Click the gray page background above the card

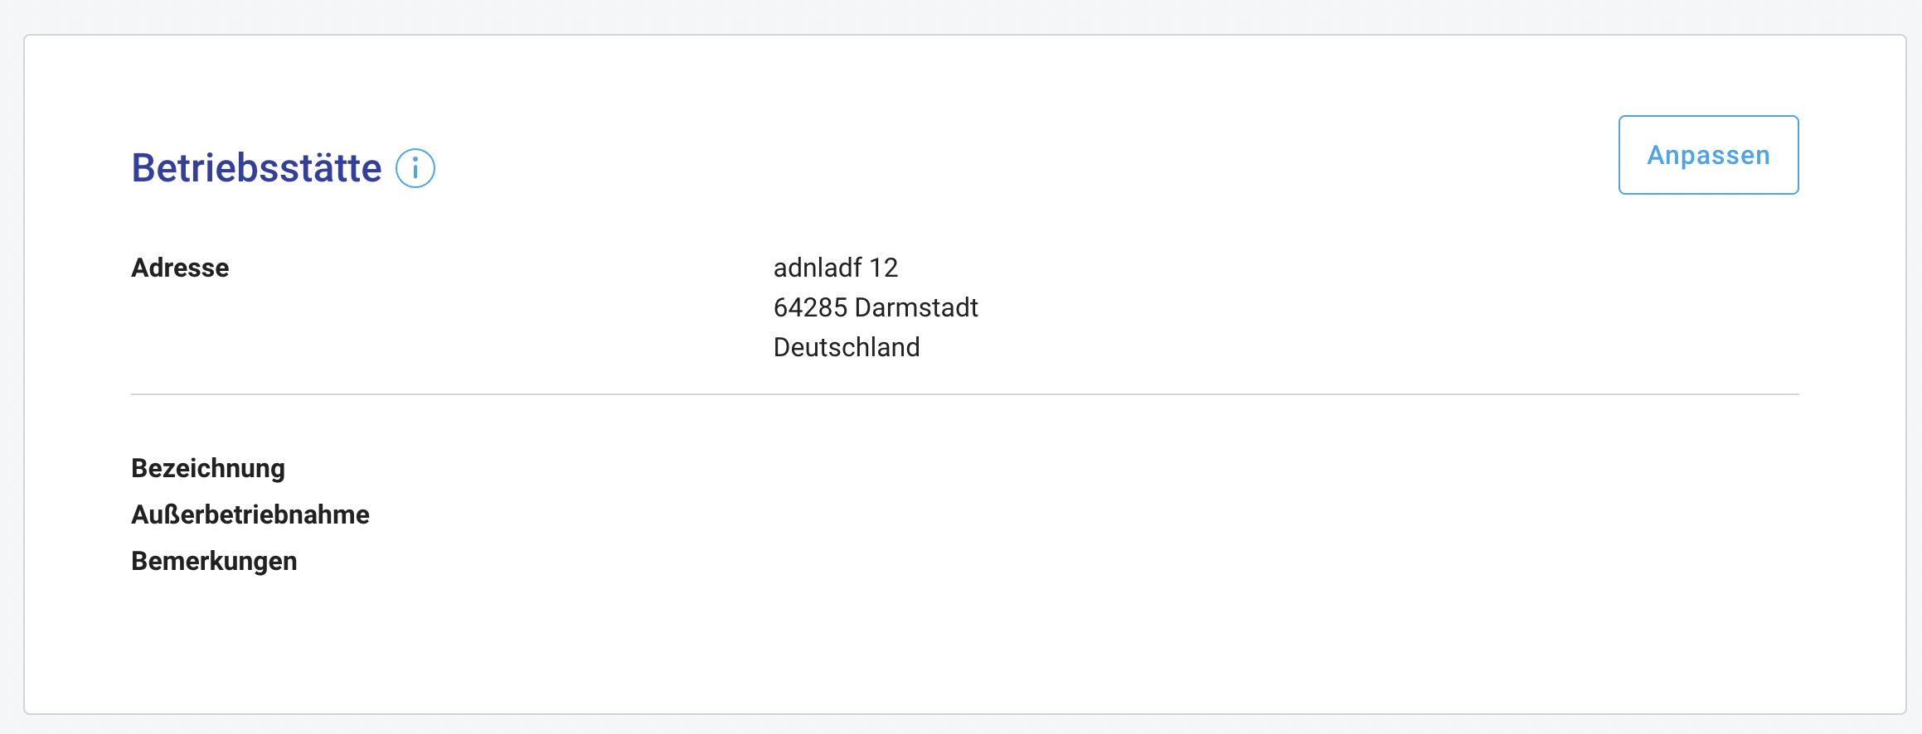[961, 15]
